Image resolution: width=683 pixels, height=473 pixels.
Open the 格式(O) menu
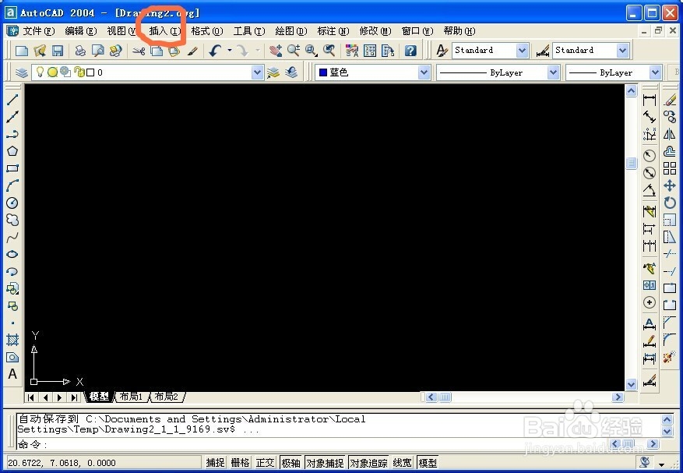click(x=207, y=31)
